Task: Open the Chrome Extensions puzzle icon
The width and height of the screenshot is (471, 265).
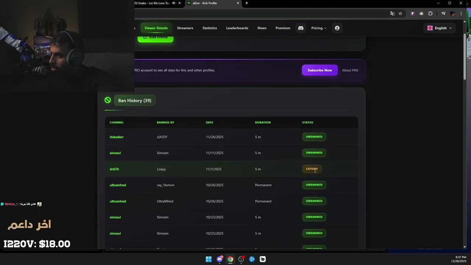Action: 430,14
